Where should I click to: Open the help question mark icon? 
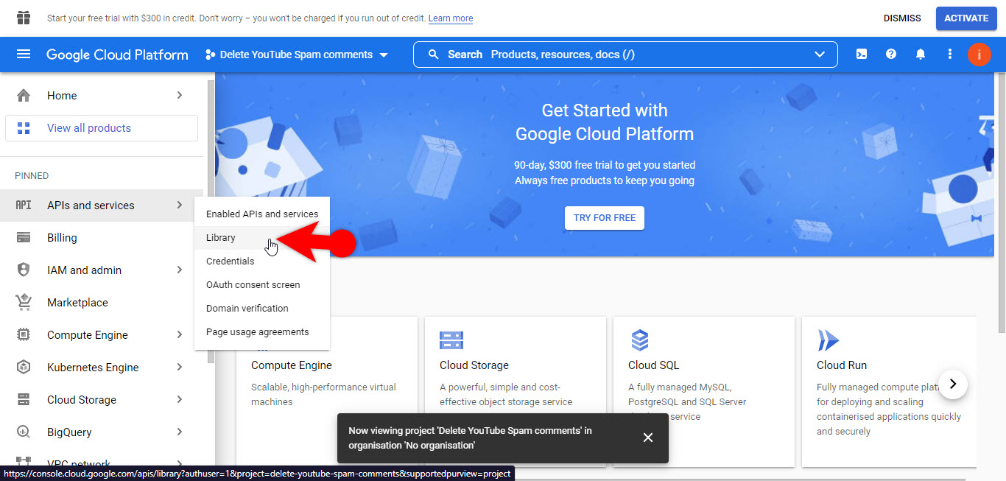point(891,55)
